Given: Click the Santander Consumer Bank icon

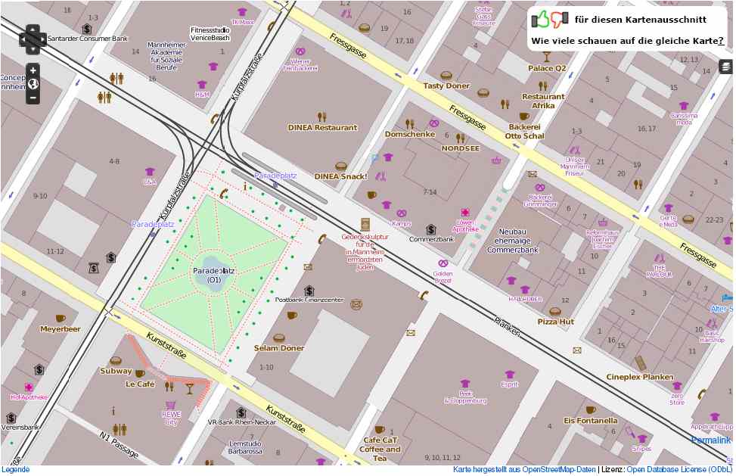Looking at the screenshot, I should click(x=87, y=29).
